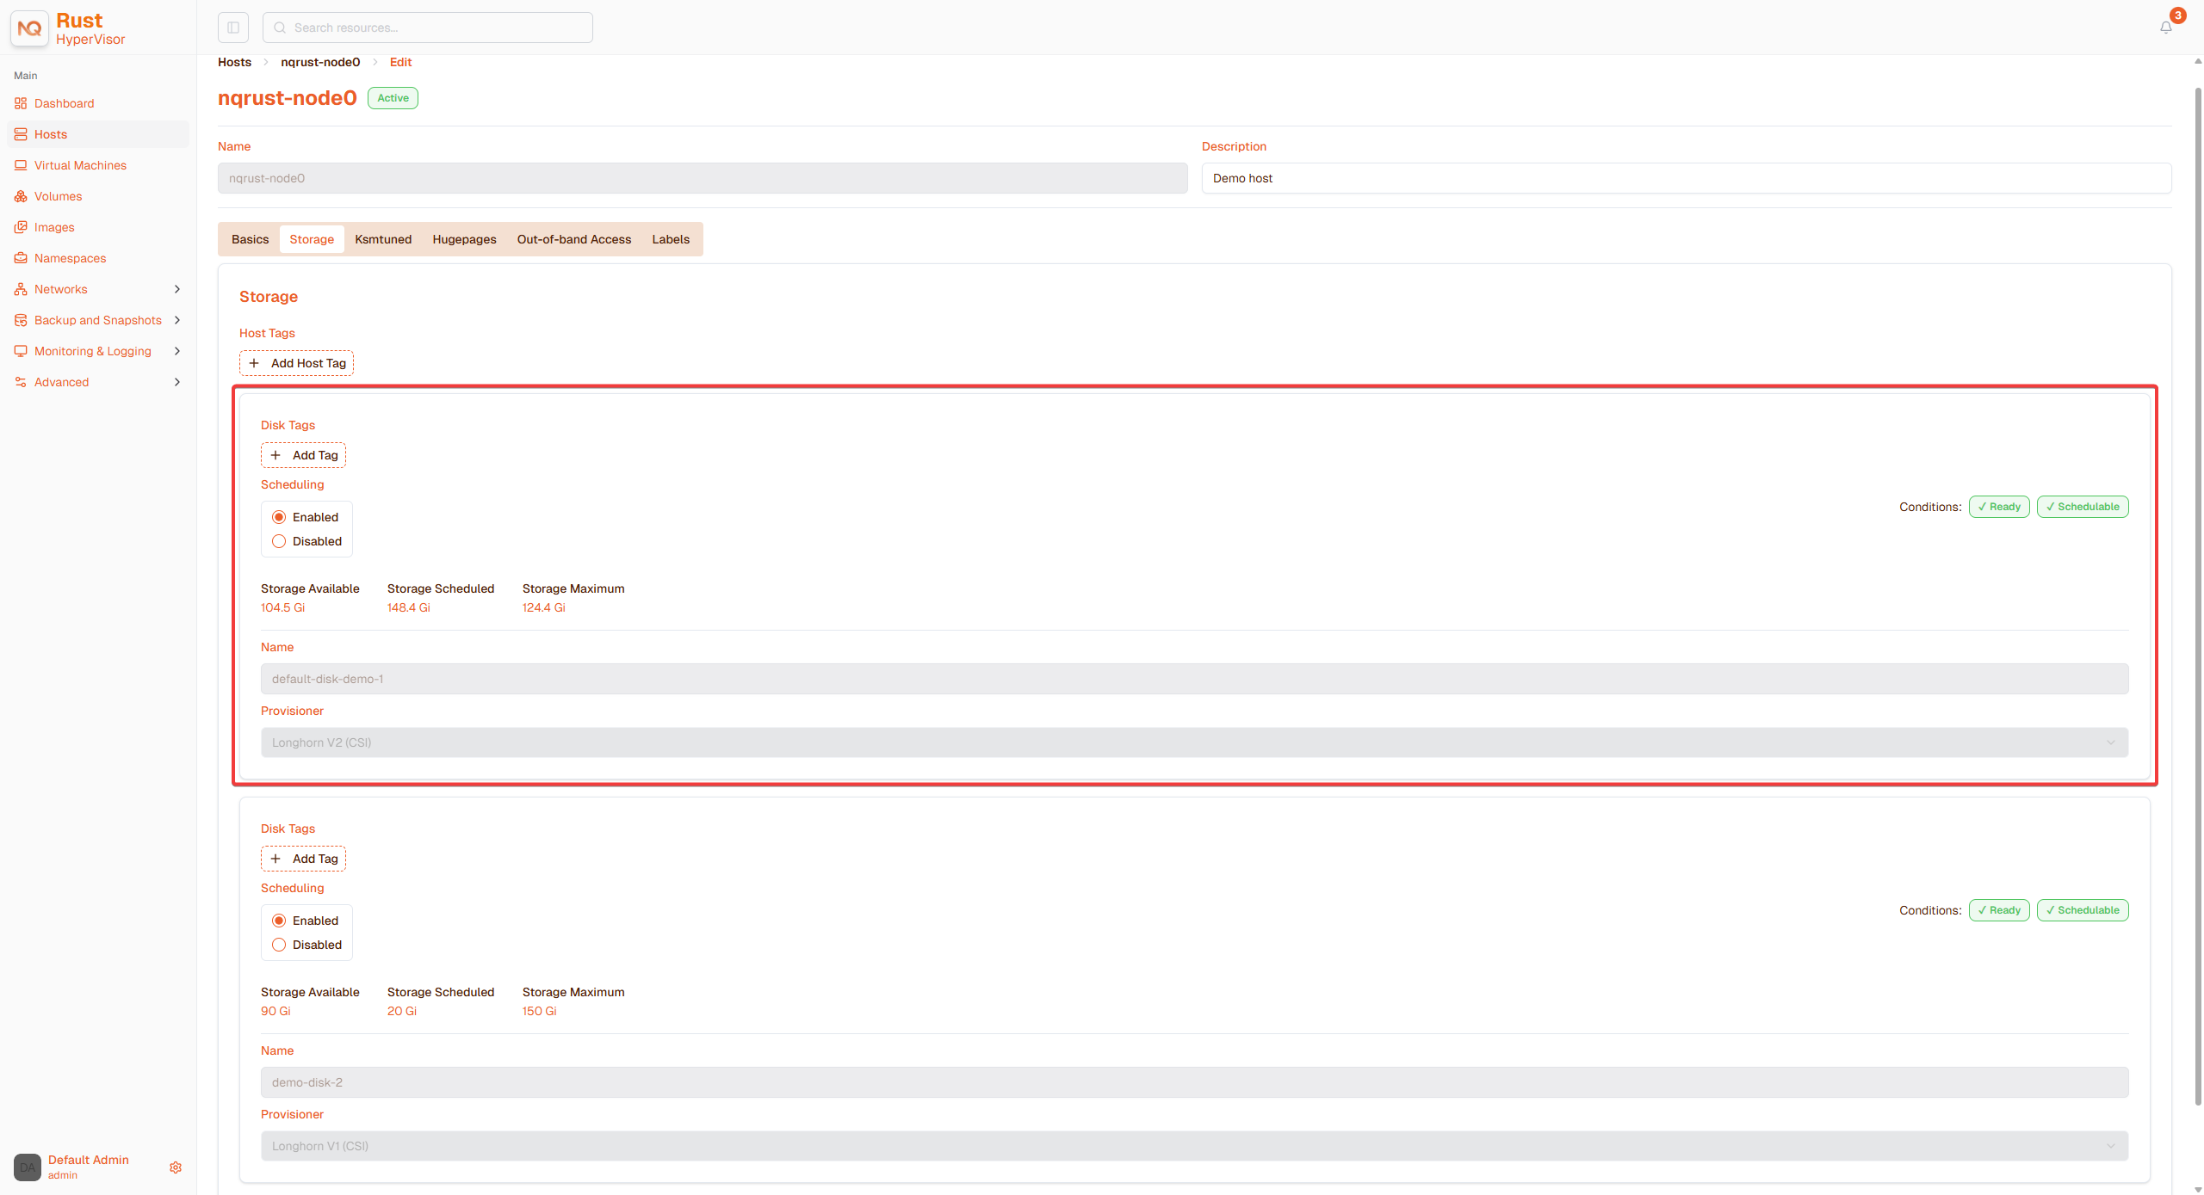Go to Hosts breadcrumb link
2204x1195 pixels.
pos(234,62)
